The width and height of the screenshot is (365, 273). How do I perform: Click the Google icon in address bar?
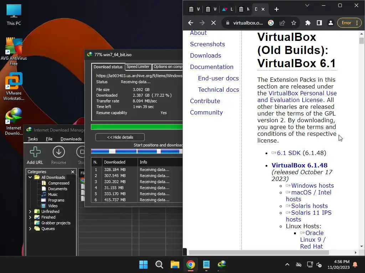click(x=271, y=23)
